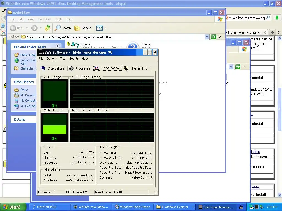Open File menu in ezde18sw Explorer window
282x211 pixels.
(12, 19)
